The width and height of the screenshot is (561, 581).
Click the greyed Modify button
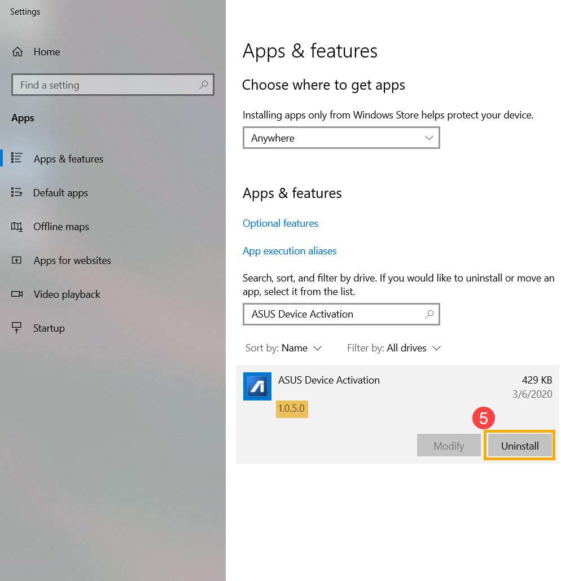point(449,446)
